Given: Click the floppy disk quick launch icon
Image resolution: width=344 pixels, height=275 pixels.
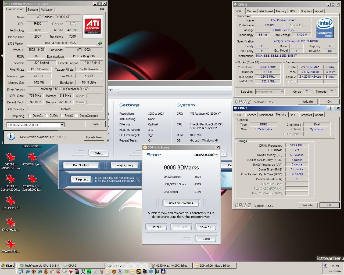Looking at the screenshot, I should [x=163, y=272].
